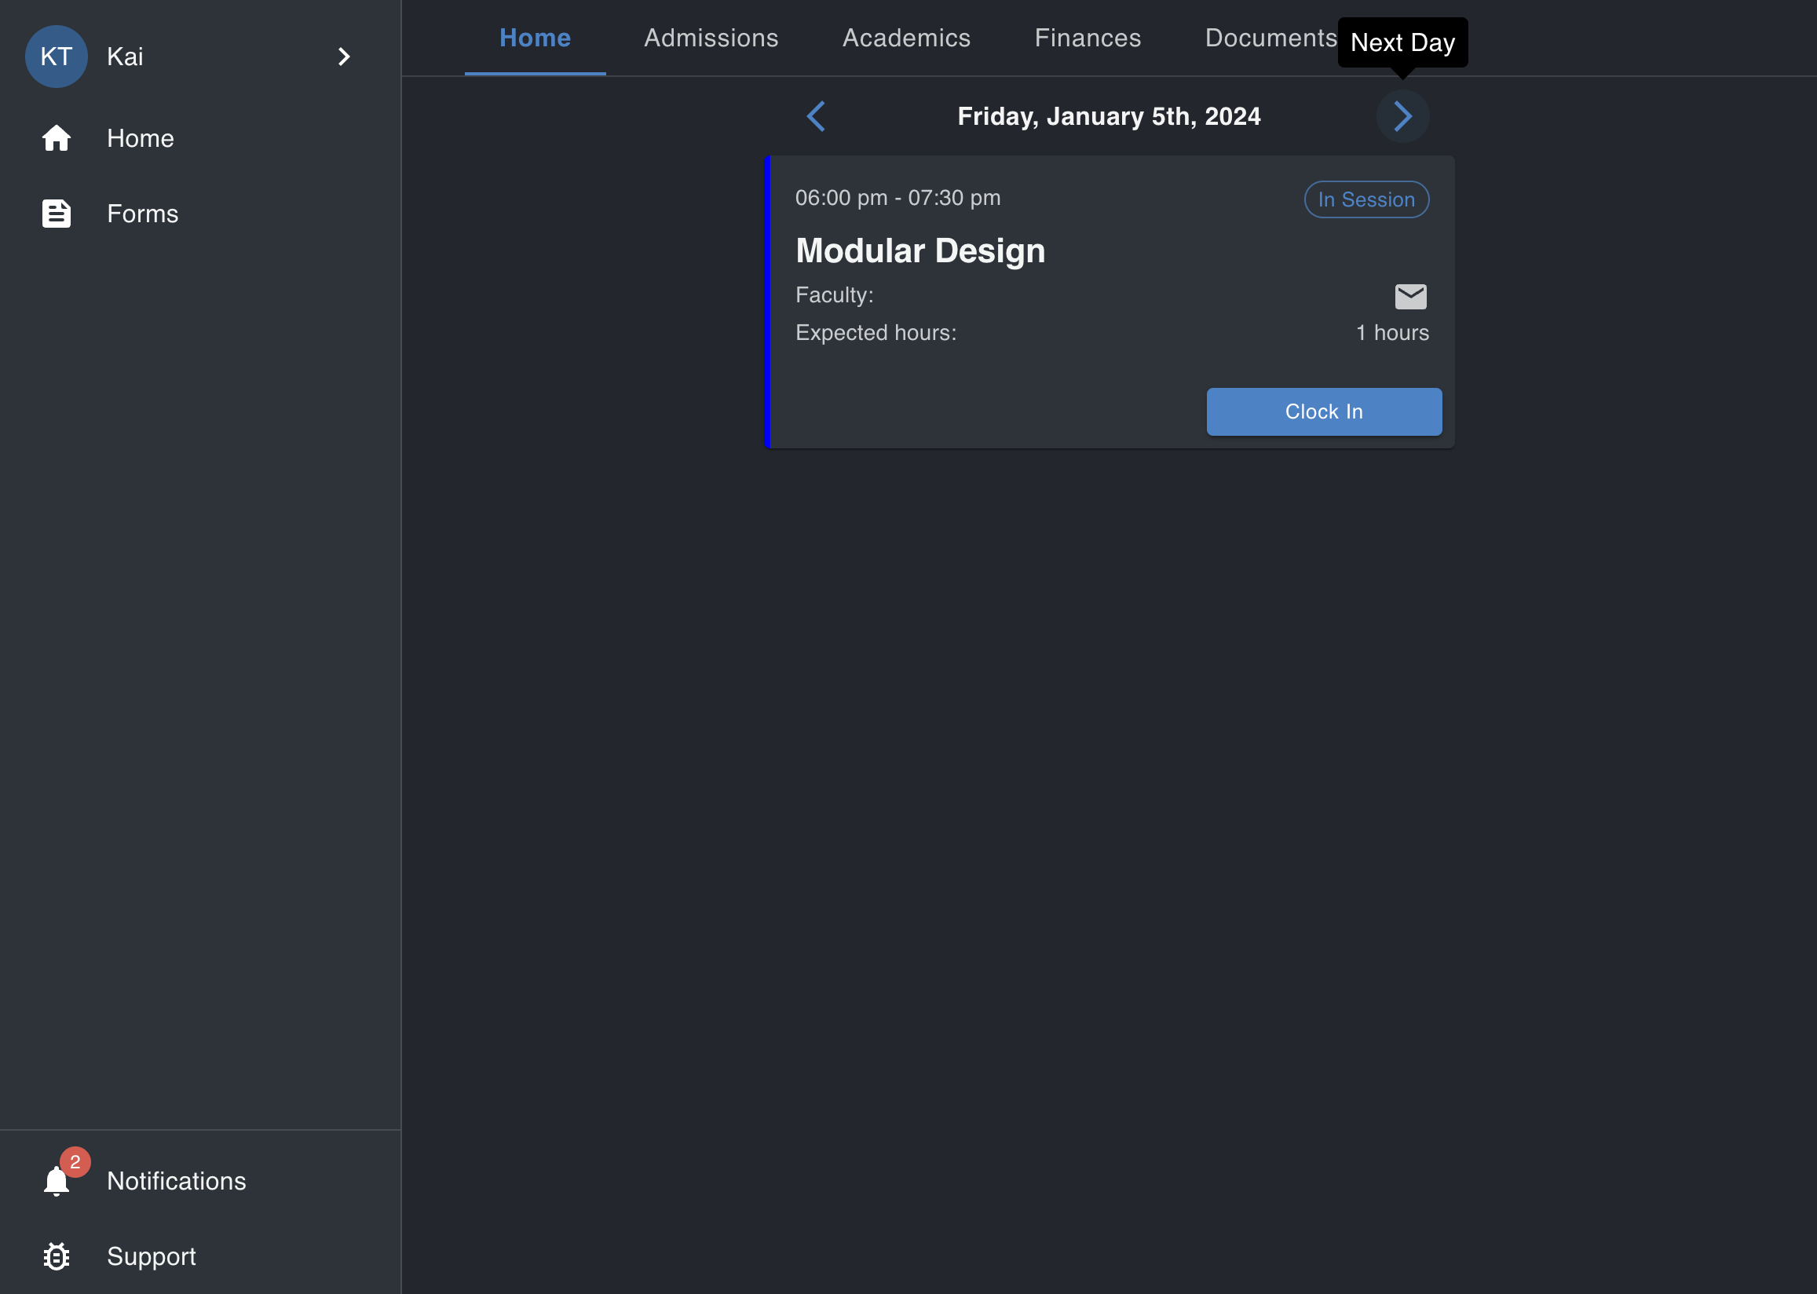
Task: Click the Faculty label
Action: point(834,295)
